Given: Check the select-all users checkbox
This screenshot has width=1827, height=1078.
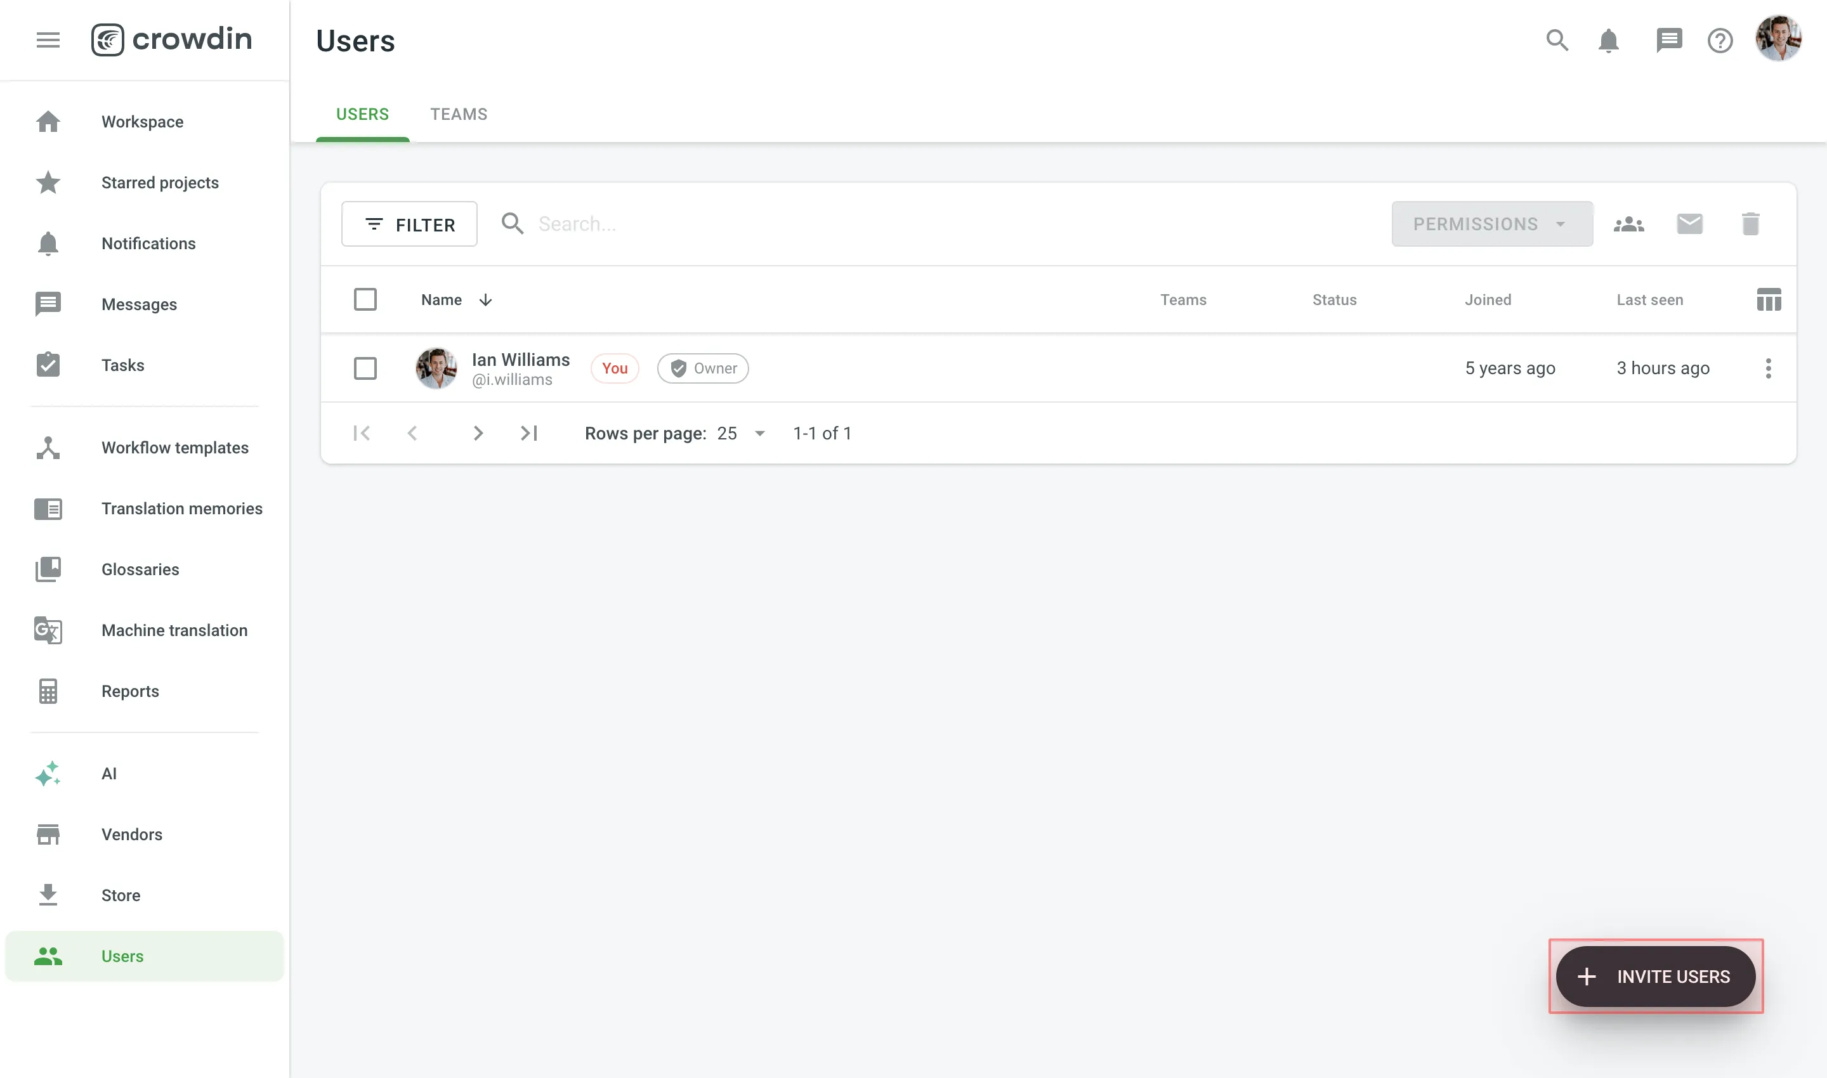Looking at the screenshot, I should click(365, 299).
